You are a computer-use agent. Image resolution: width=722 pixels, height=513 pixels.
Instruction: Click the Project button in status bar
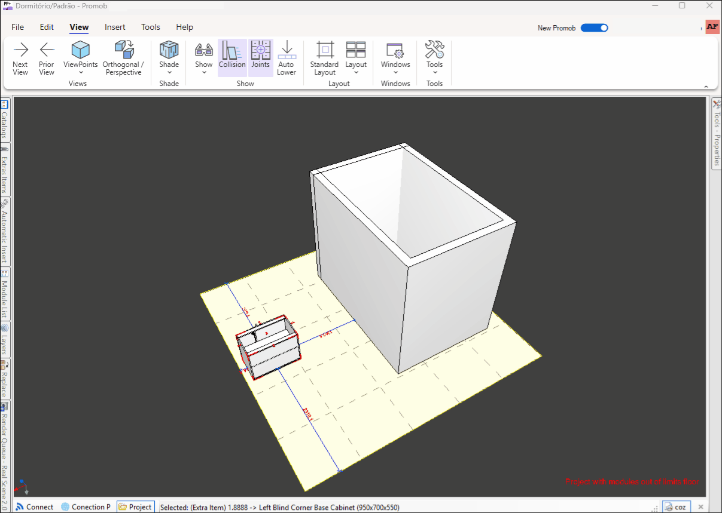pyautogui.click(x=135, y=507)
